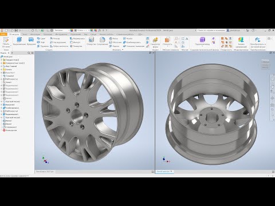
Task: Open the Hole (Отверстие) tool
Action: tap(91, 41)
